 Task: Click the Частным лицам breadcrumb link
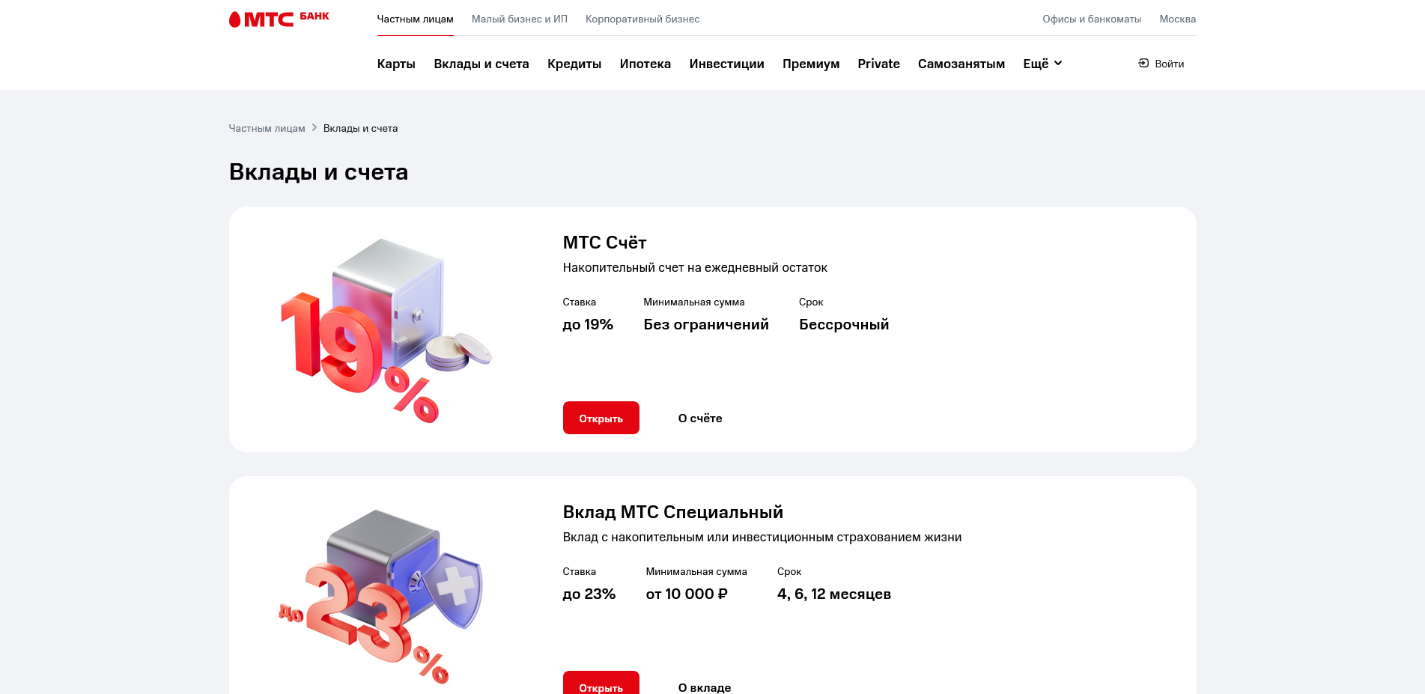pos(267,129)
